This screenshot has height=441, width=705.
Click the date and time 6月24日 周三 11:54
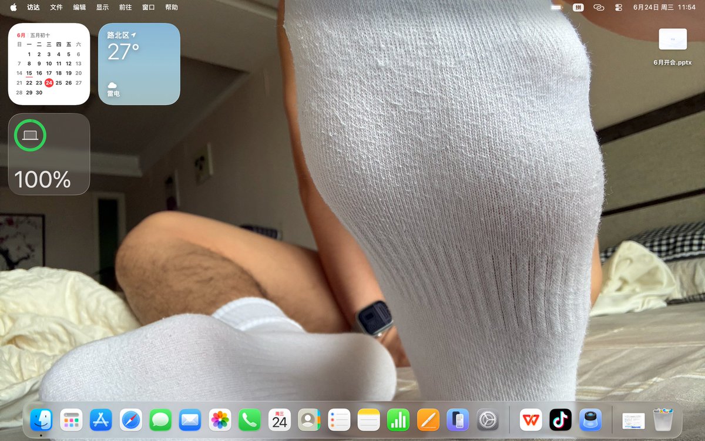point(664,7)
